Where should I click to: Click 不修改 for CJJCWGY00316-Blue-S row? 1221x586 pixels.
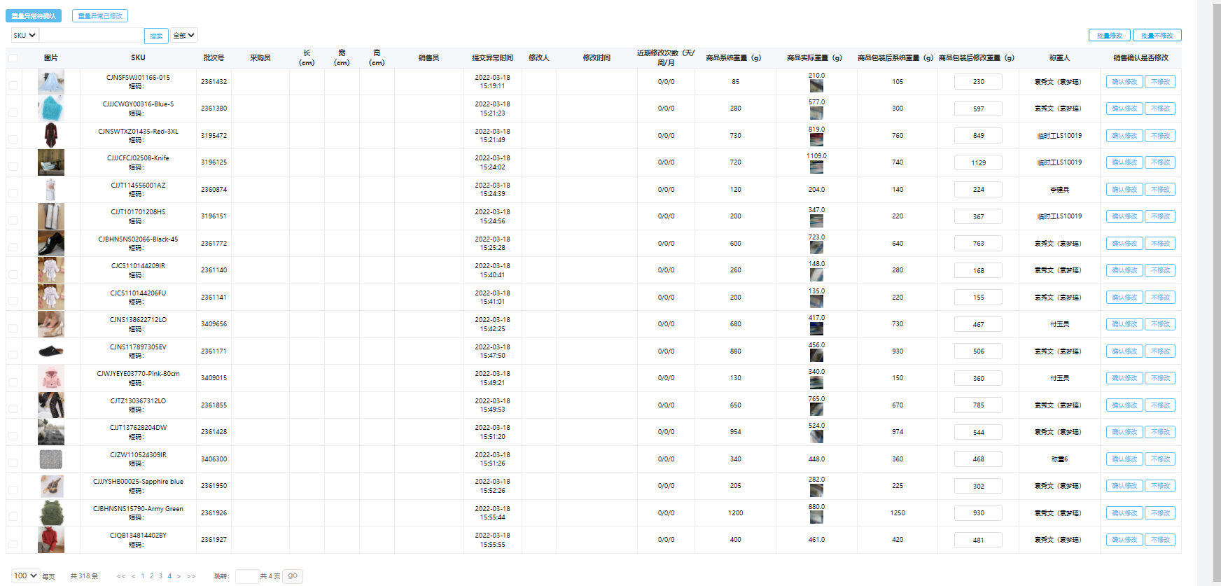1160,109
